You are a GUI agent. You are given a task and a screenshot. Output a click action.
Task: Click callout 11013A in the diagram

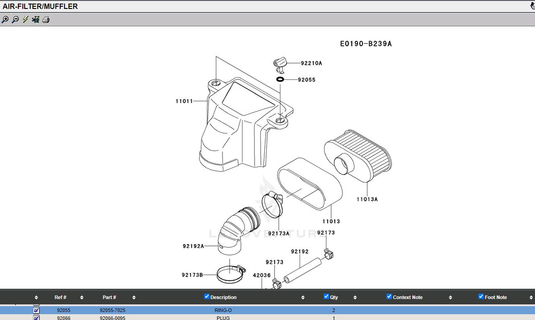366,199
